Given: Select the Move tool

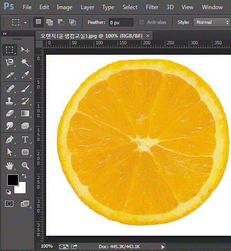Looking at the screenshot, I should (25, 50).
